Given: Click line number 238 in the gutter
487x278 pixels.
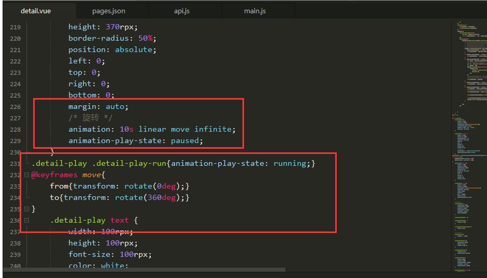Looking at the screenshot, I should pos(15,244).
